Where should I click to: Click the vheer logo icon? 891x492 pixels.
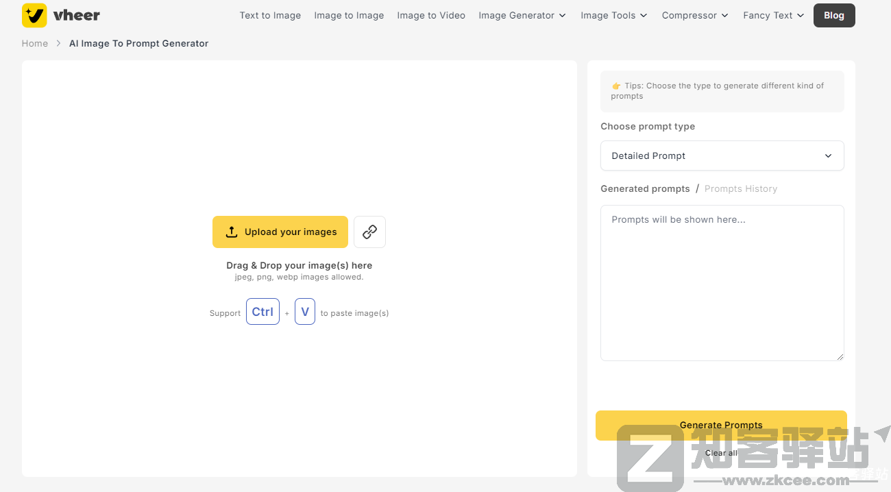[34, 15]
